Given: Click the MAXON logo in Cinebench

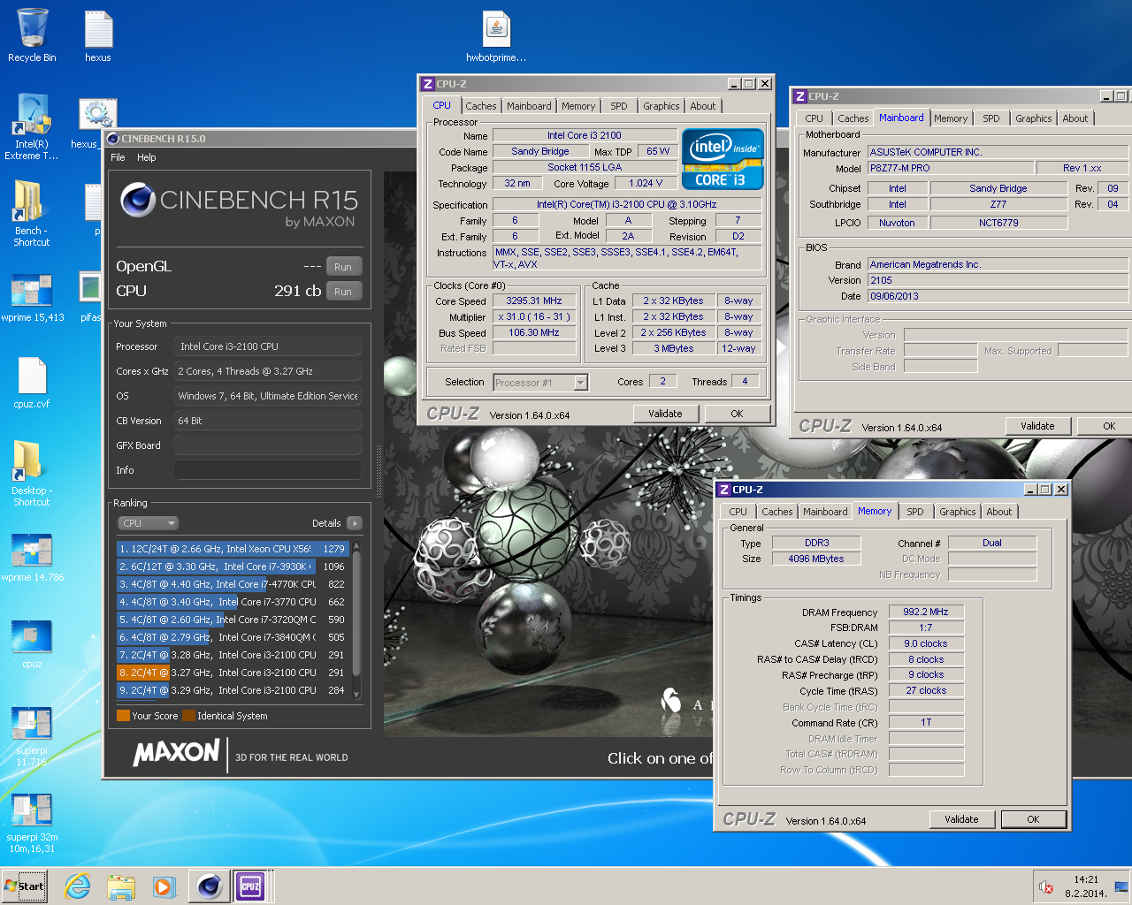Looking at the screenshot, I should pyautogui.click(x=176, y=753).
